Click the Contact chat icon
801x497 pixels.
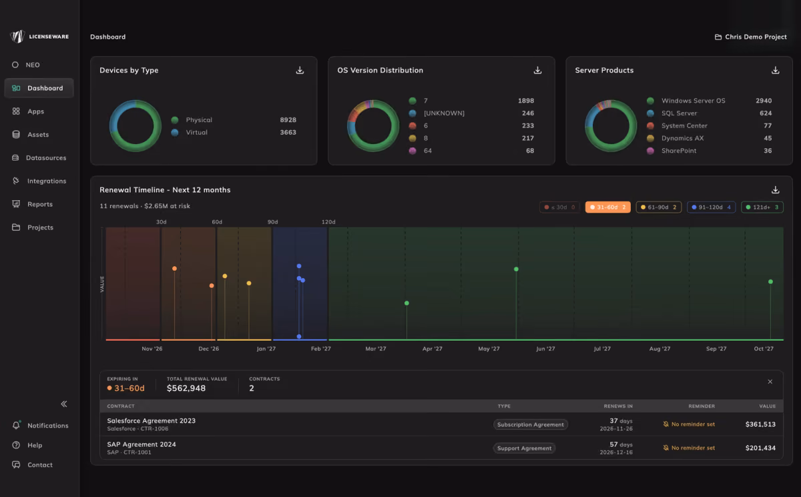point(16,465)
